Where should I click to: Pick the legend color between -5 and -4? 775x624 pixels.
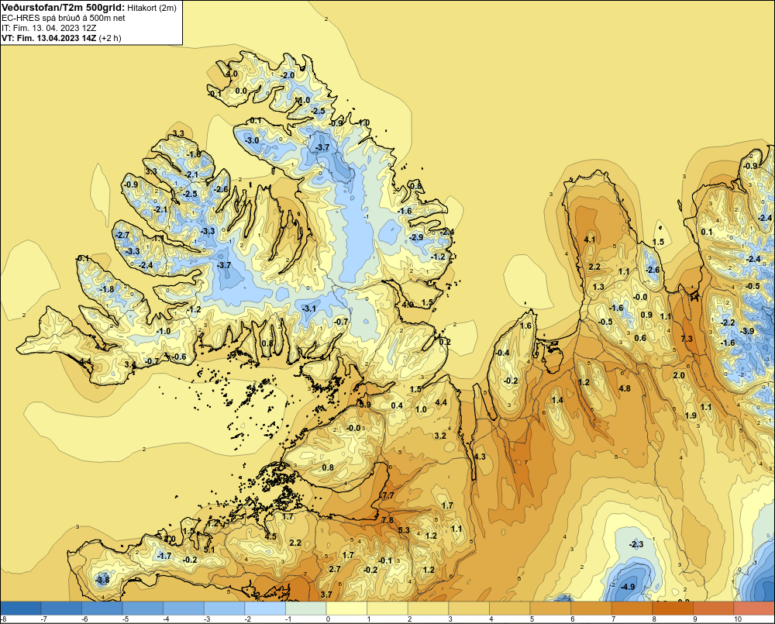(143, 608)
